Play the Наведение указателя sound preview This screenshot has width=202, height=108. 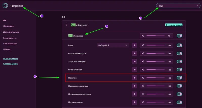[134, 86]
